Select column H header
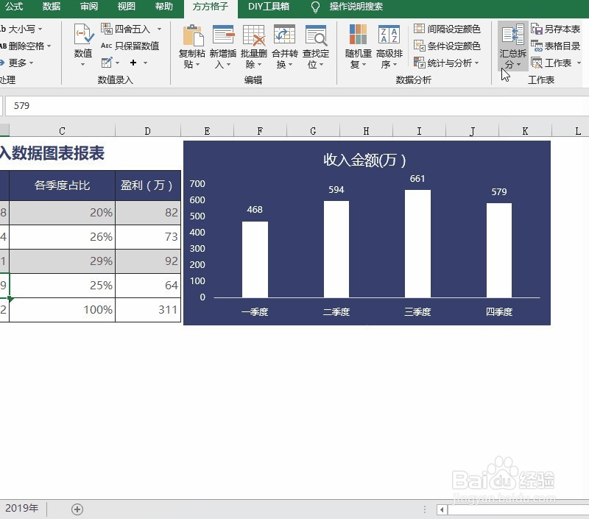Screen dimensions: 589x519 366,131
